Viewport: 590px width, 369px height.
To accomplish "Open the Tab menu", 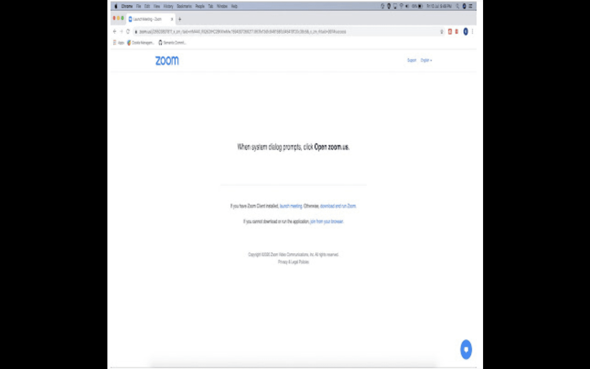I will 211,6.
